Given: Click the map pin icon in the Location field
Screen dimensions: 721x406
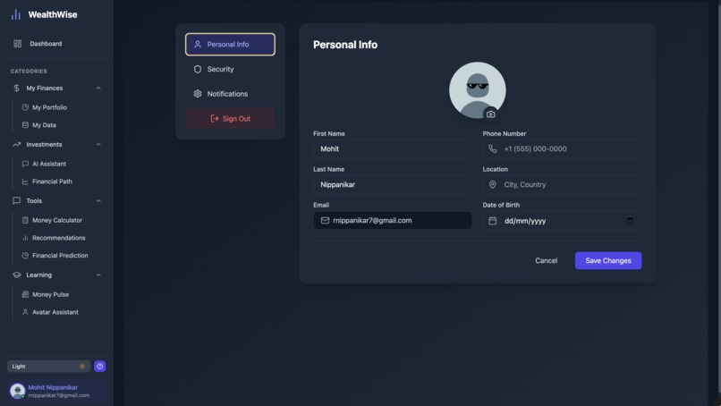Looking at the screenshot, I should click(493, 184).
